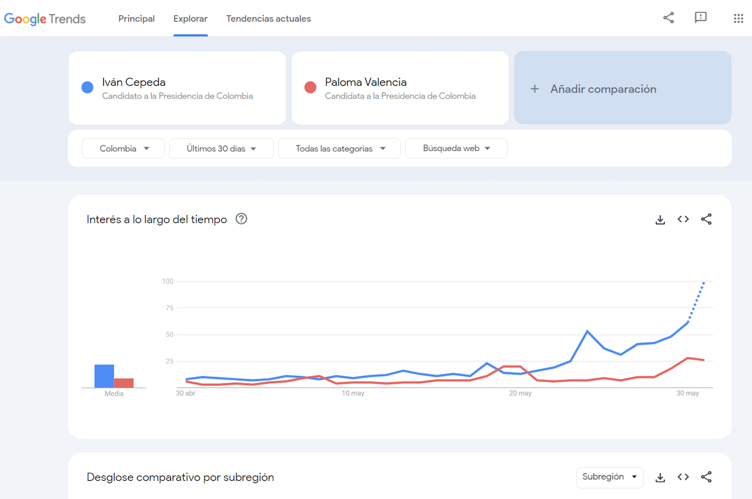Click embed code icon for interest chart
The width and height of the screenshot is (752, 499).
(x=683, y=219)
